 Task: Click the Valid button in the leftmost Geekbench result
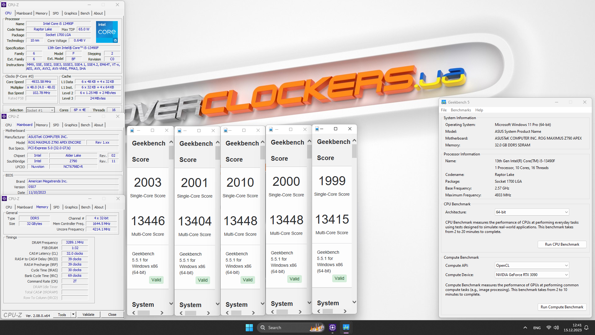coord(156,279)
